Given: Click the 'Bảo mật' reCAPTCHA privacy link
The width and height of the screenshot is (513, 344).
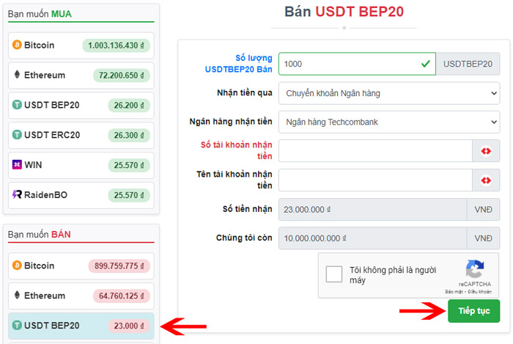Looking at the screenshot, I should tap(454, 292).
